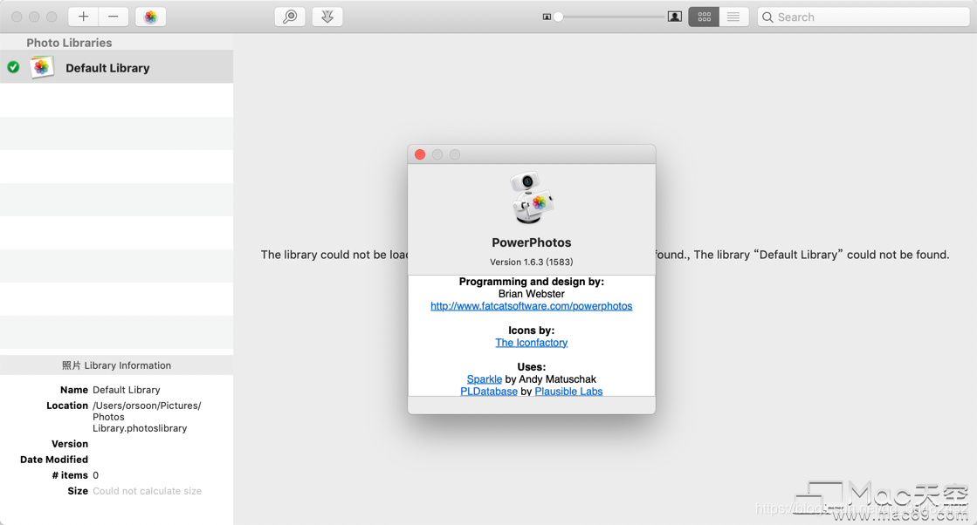Remove selected library with minus button

[x=114, y=17]
